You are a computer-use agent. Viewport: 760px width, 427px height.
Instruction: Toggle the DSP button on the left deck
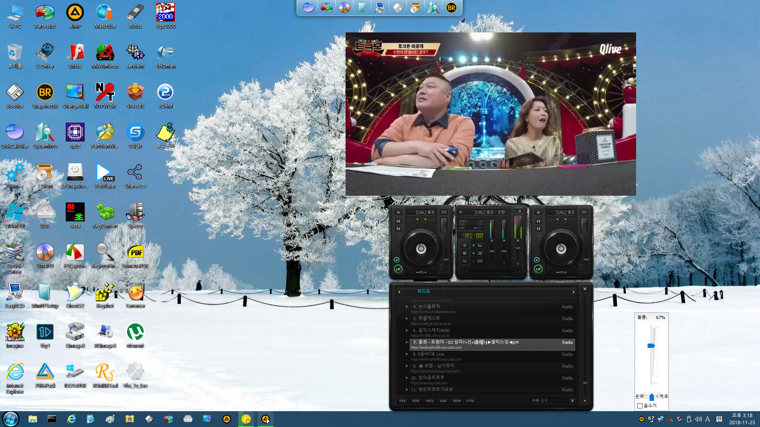pyautogui.click(x=417, y=223)
